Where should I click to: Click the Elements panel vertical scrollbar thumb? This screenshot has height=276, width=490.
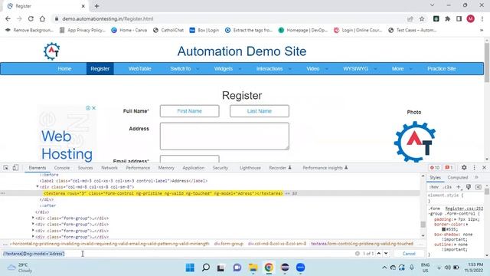(x=423, y=225)
